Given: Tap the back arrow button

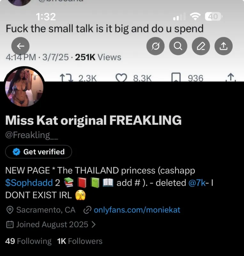Looking at the screenshot, I should click(x=20, y=46).
